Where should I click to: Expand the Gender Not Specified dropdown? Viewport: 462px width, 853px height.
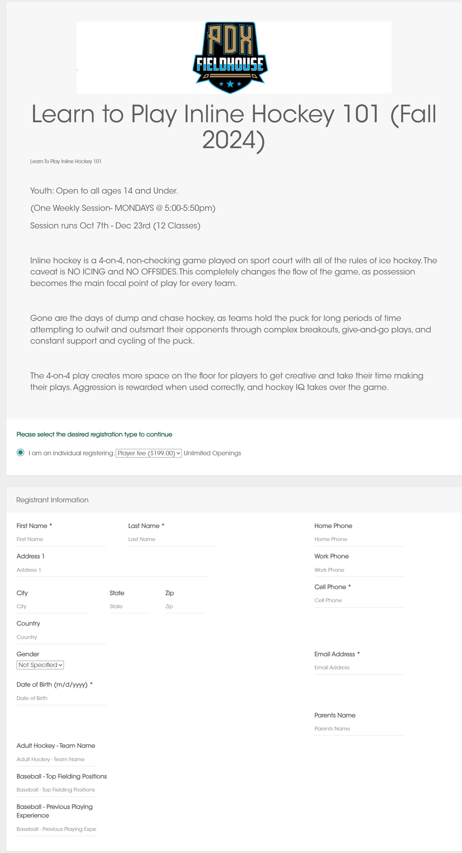point(40,665)
